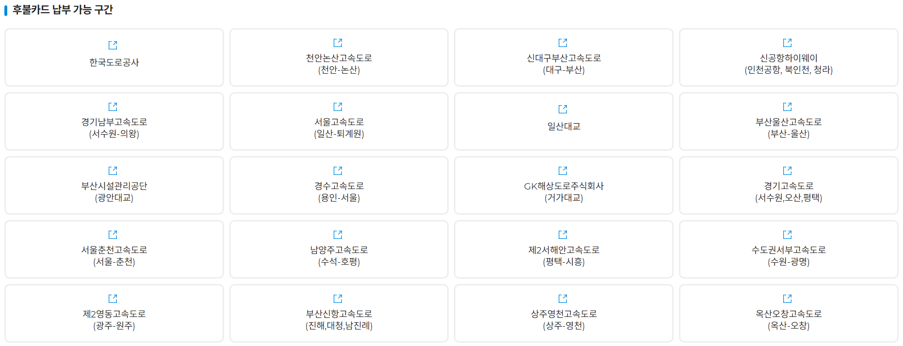Image resolution: width=903 pixels, height=346 pixels.
Task: Click the external link icon for 남양주고속도로
Action: (338, 234)
